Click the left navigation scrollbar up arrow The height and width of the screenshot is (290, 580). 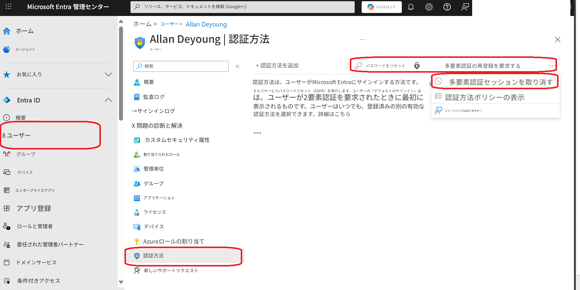[x=121, y=21]
